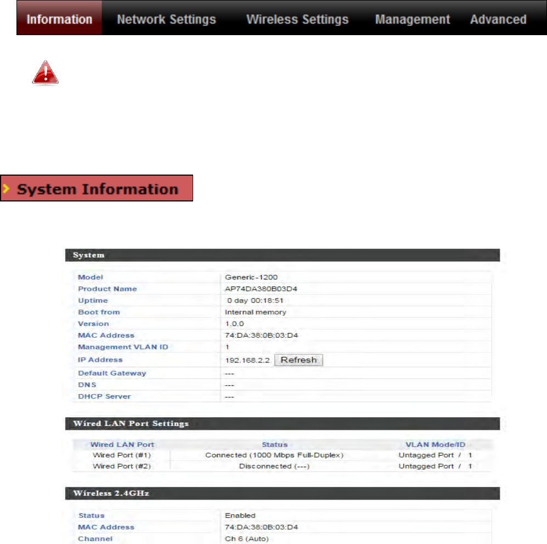Click the Refresh button next to IP address

[x=298, y=360]
